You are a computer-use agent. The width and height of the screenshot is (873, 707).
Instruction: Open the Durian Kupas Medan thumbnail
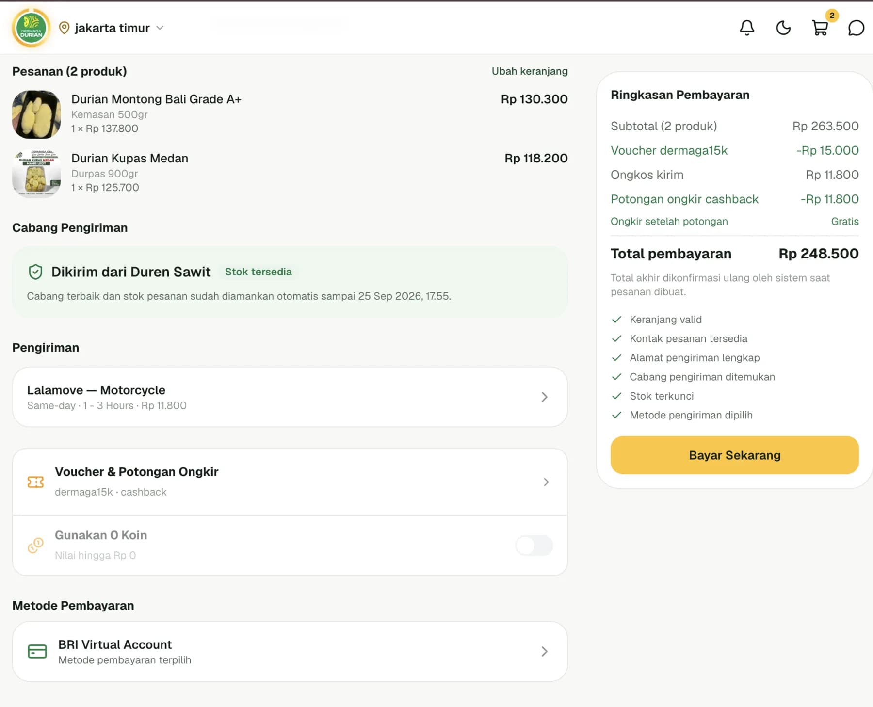36,173
